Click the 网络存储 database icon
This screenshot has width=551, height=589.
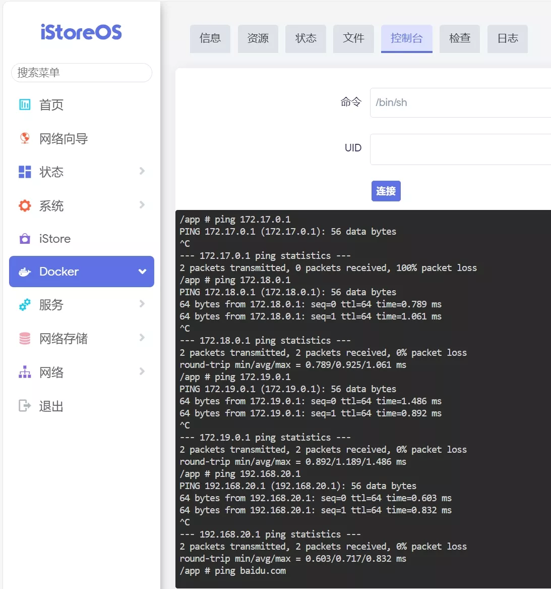(25, 338)
